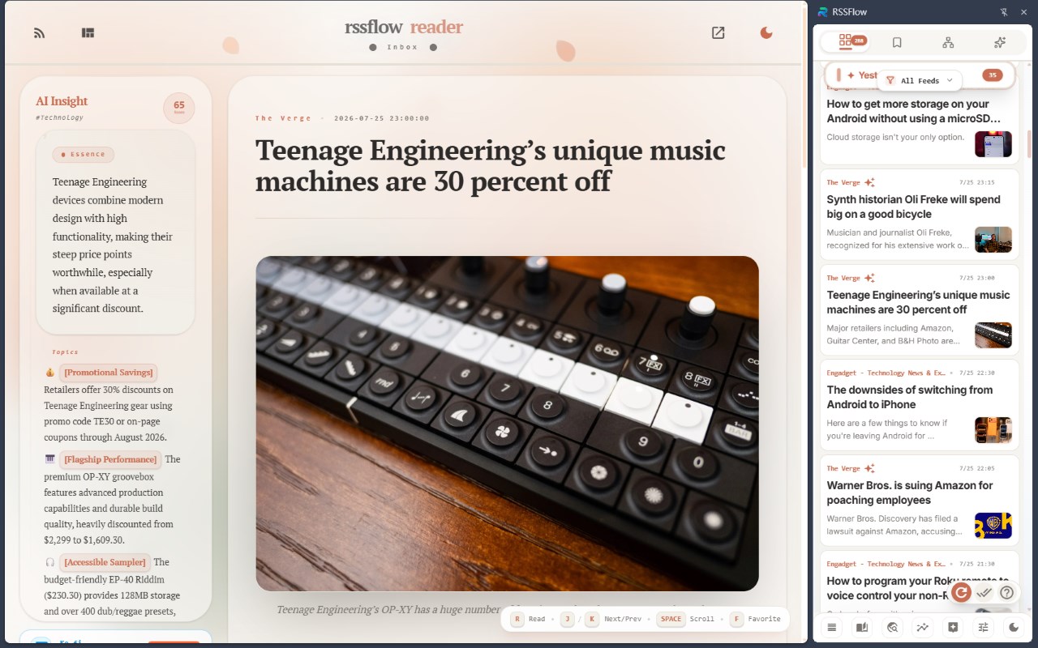
Task: Click the Warner Bros. article thumbnail
Action: pyautogui.click(x=993, y=526)
